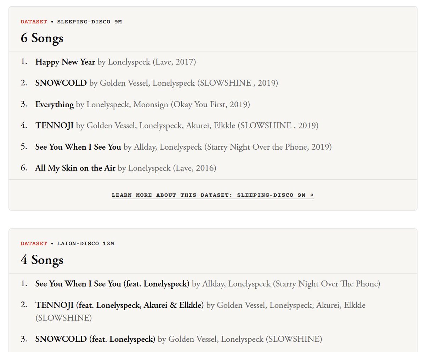Click 'See You When I See You' in 6 Songs list
Screen dimensions: 425x352
coord(78,147)
